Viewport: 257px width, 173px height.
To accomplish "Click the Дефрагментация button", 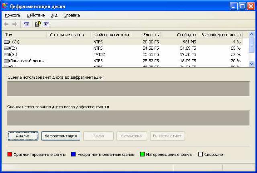I will click(x=61, y=136).
